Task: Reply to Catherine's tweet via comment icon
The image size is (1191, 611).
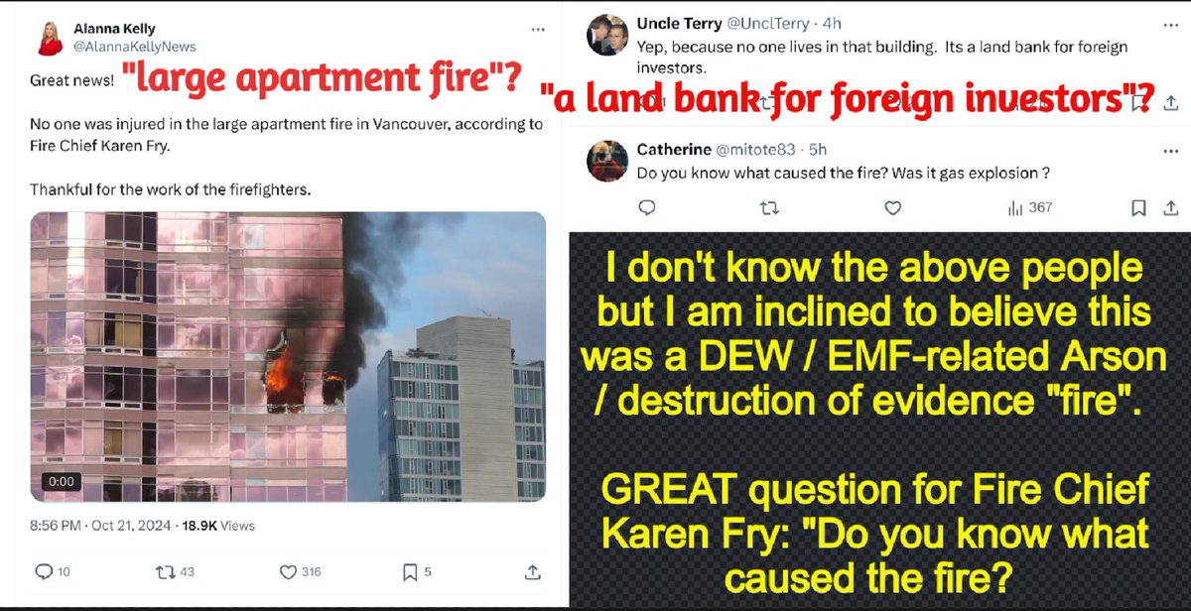Action: (x=646, y=208)
